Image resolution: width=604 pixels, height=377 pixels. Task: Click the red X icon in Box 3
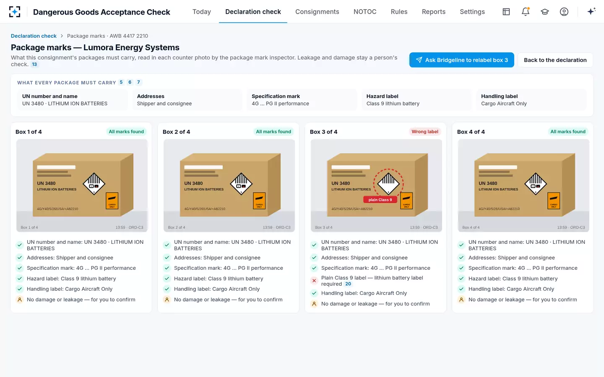(x=314, y=281)
